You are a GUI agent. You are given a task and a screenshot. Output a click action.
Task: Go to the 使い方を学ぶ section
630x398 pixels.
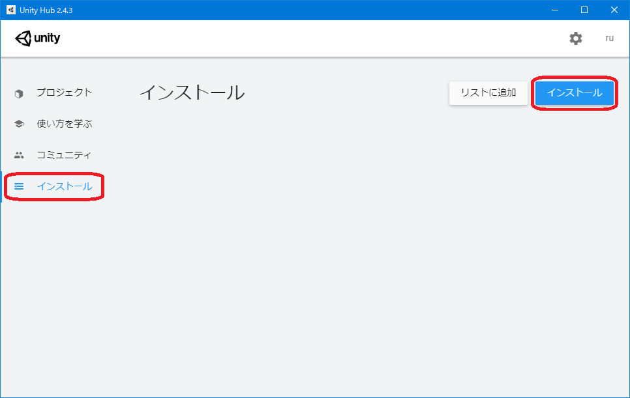[65, 124]
